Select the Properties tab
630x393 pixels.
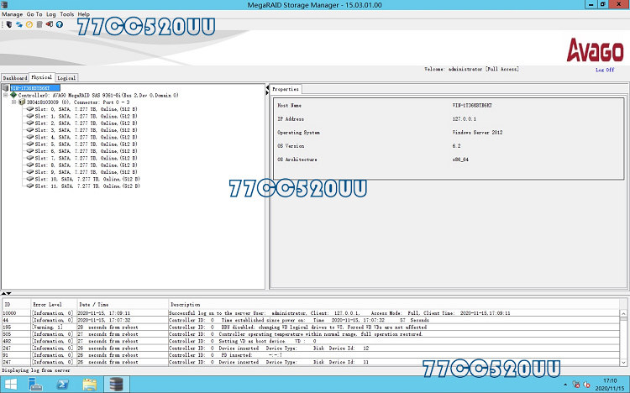[x=286, y=89]
